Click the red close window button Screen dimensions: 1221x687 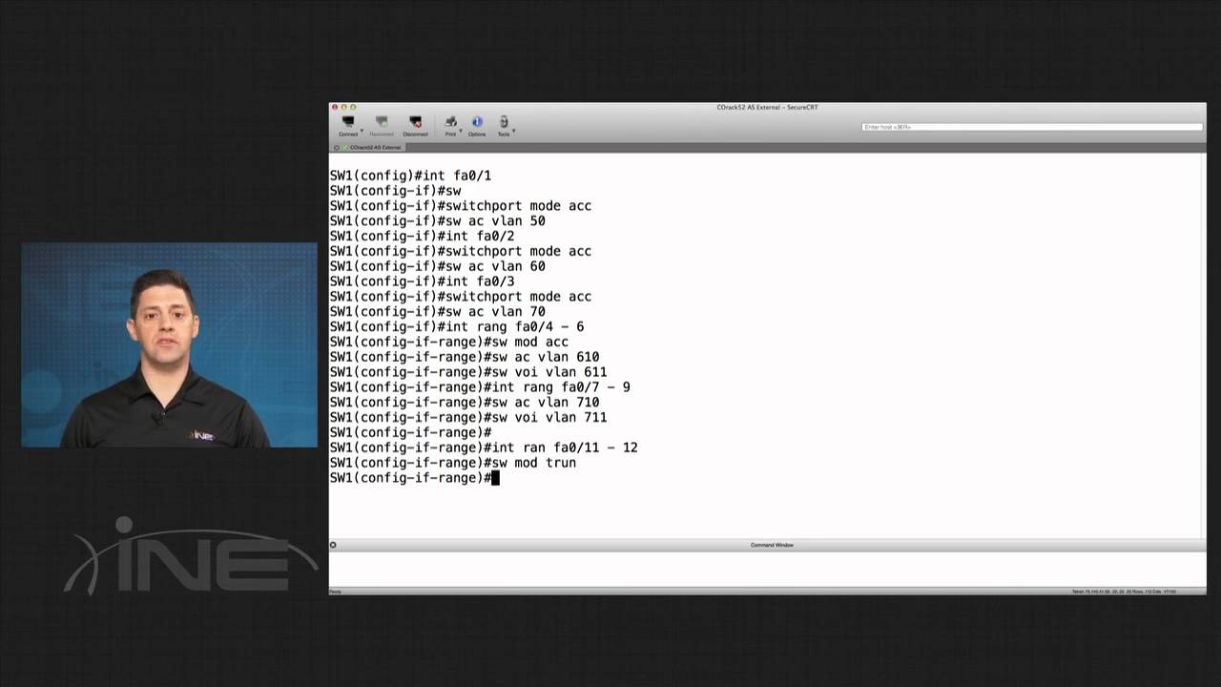[335, 107]
